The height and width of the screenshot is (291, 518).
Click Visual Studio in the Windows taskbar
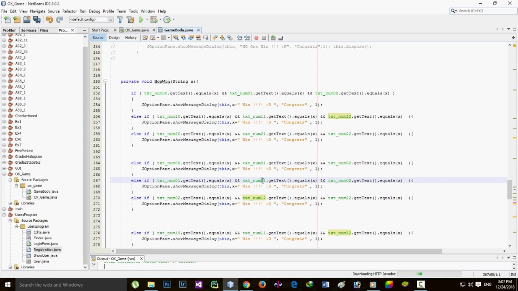198,285
